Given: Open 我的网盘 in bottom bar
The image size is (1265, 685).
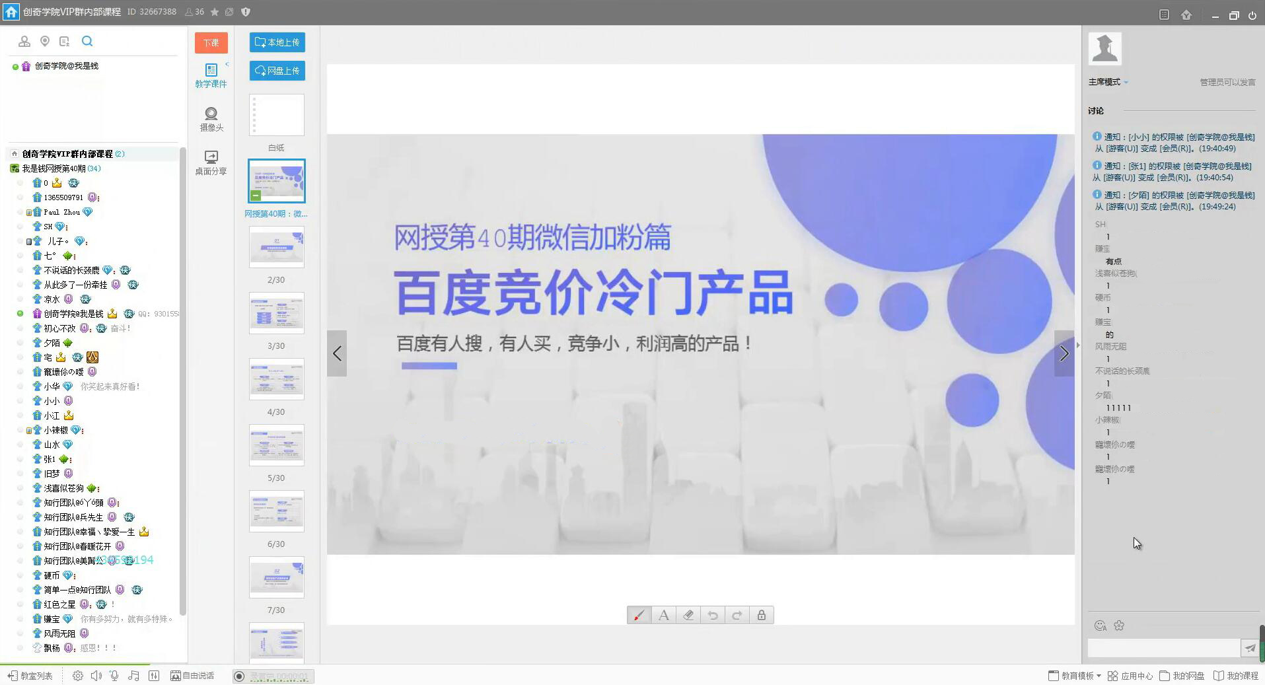Looking at the screenshot, I should (1182, 676).
